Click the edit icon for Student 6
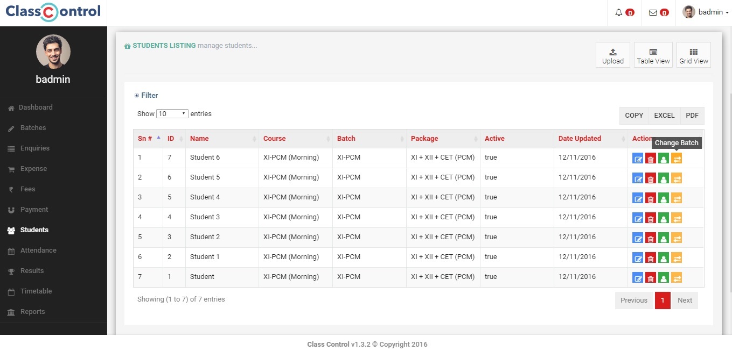The image size is (732, 351). coord(638,159)
